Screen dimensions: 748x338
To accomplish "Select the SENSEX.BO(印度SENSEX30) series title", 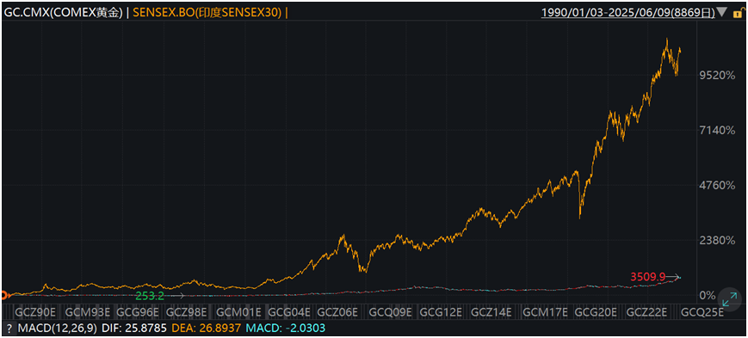I will pos(207,12).
